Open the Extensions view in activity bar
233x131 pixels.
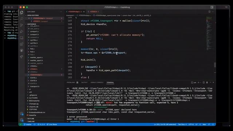tap(21, 44)
